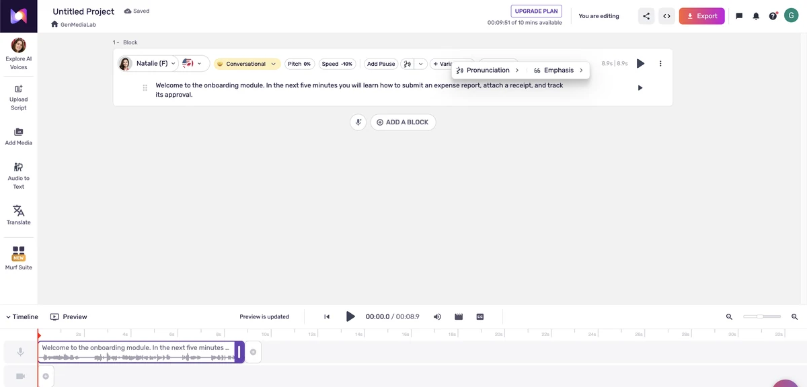Click the cloud Saved status icon
The image size is (807, 387).
[128, 11]
